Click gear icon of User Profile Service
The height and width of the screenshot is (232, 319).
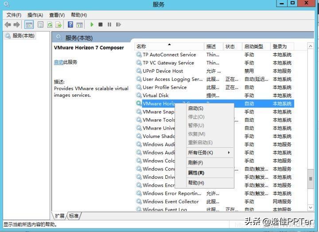(x=139, y=87)
